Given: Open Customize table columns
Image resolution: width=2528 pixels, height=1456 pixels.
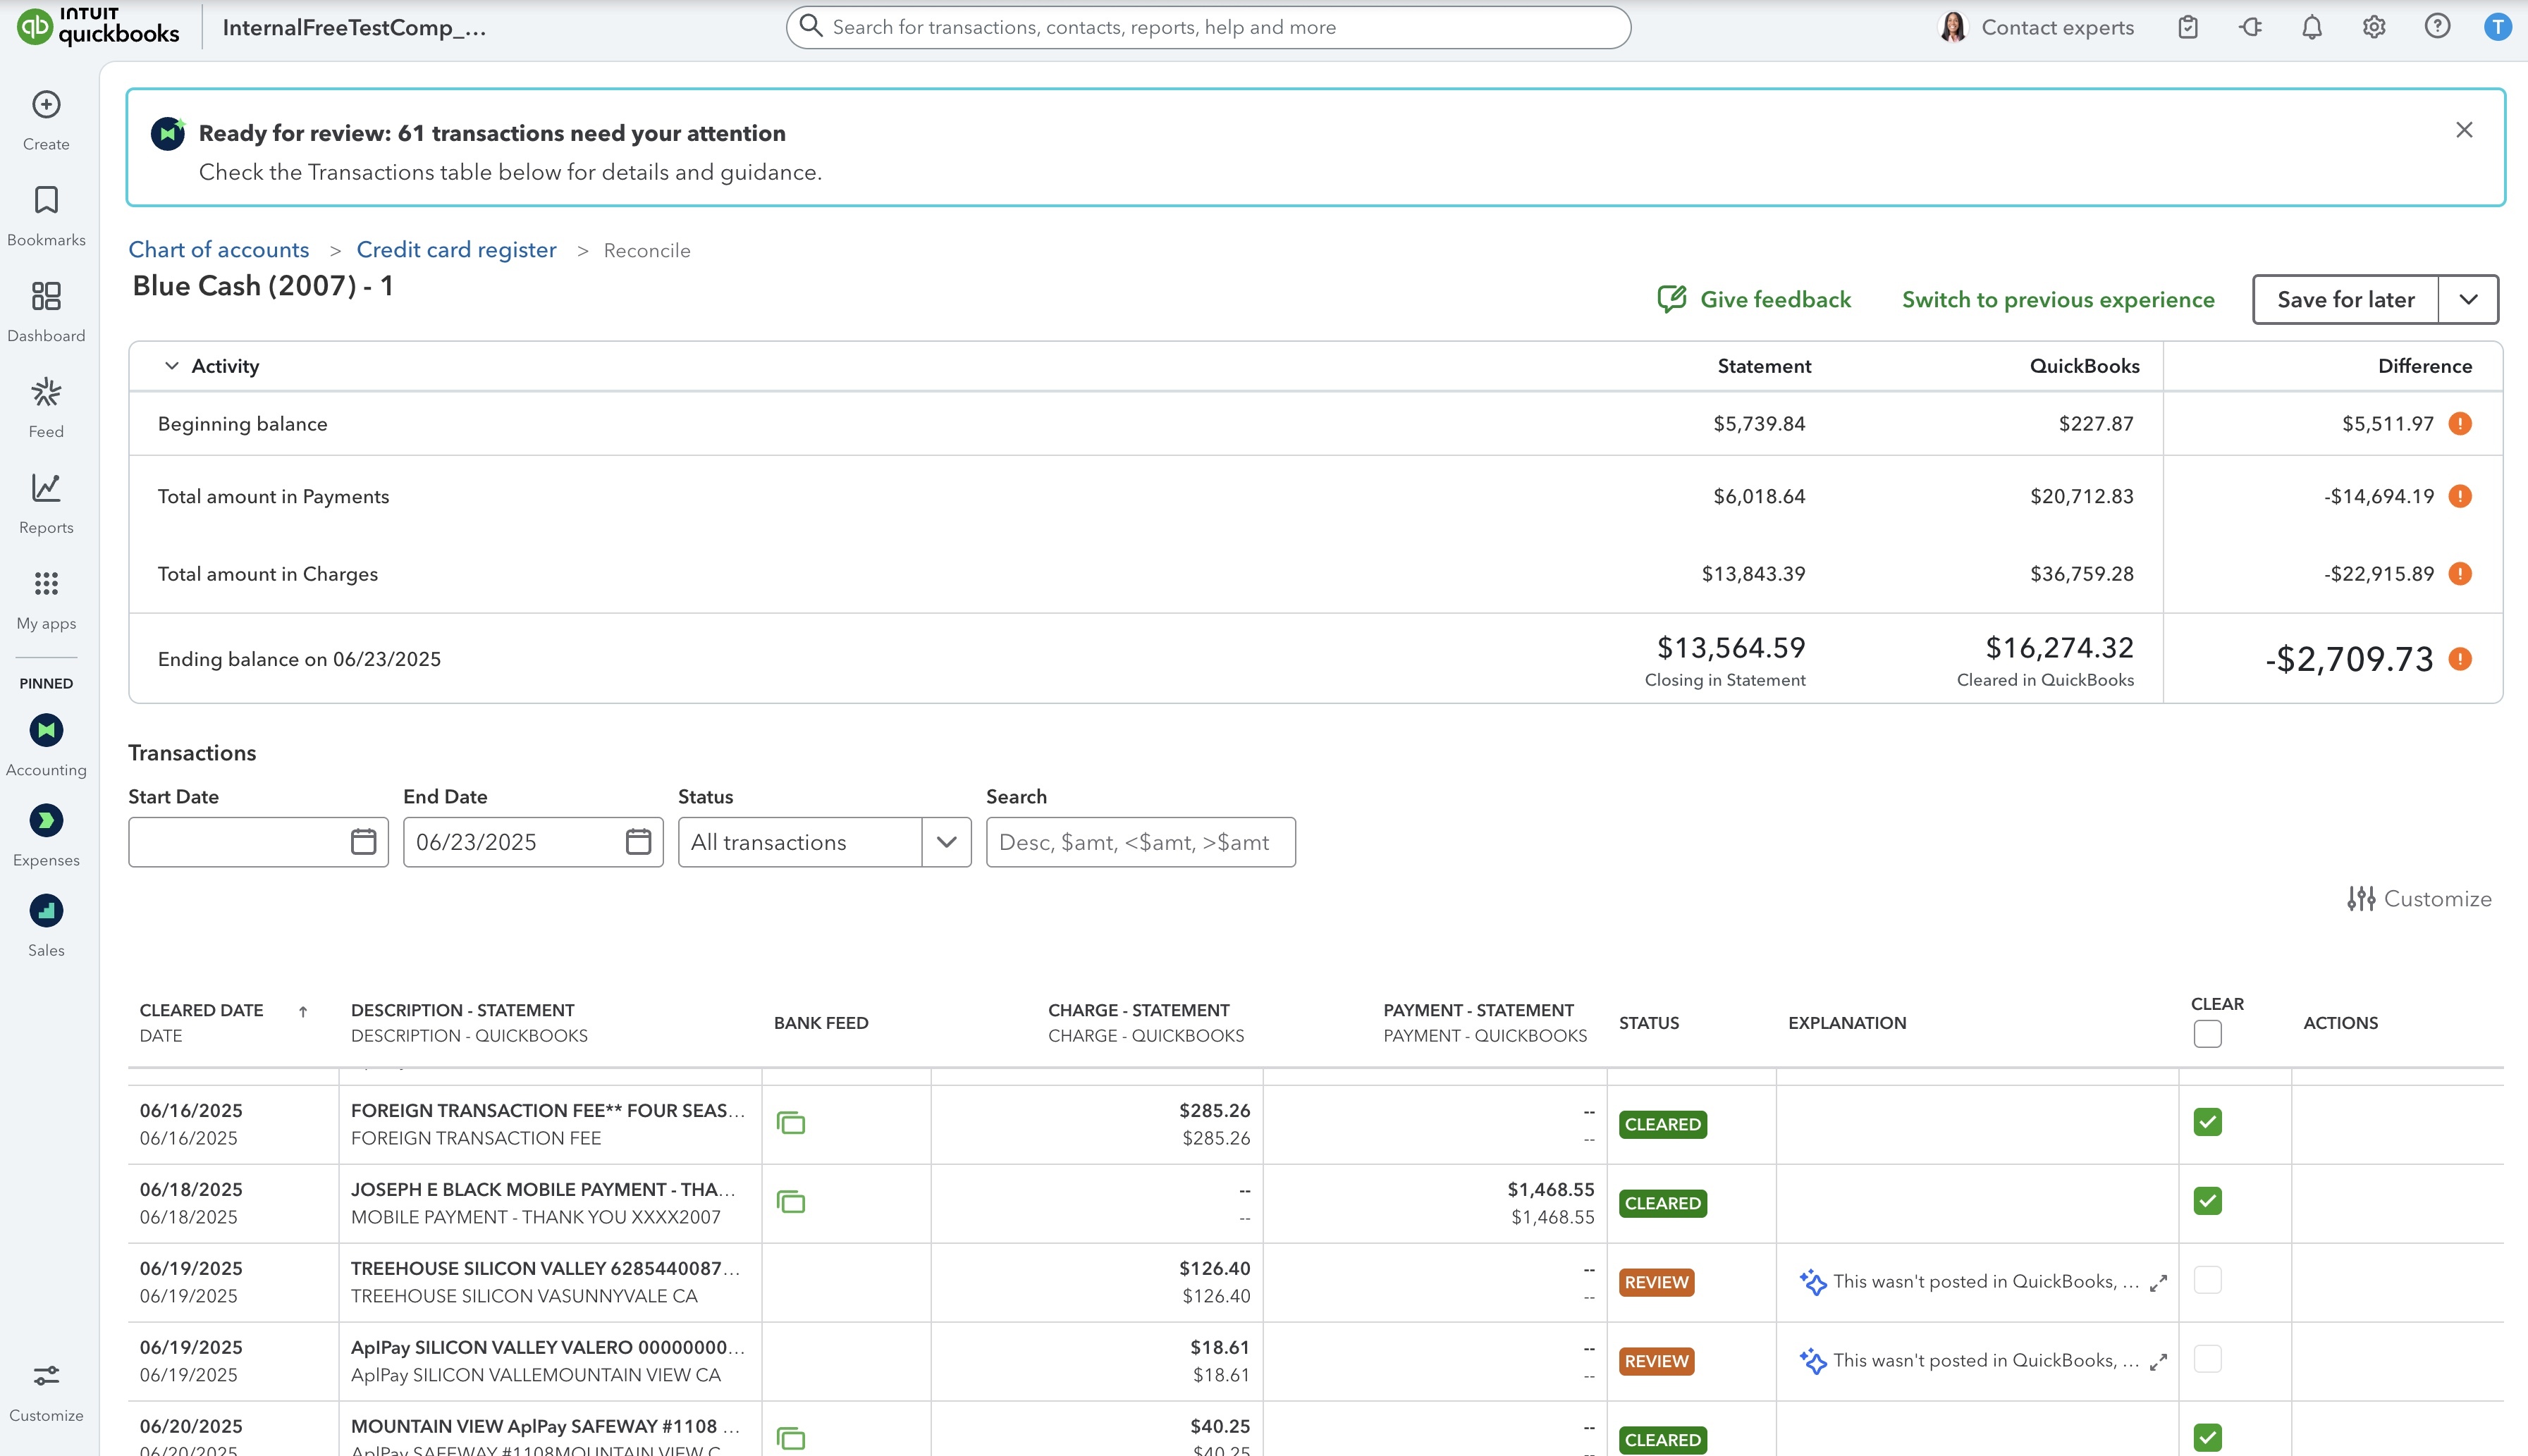Looking at the screenshot, I should pyautogui.click(x=2419, y=899).
